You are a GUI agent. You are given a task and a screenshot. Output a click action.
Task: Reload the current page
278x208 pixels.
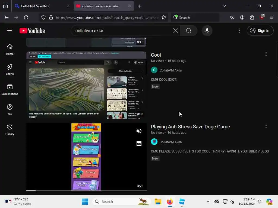[26, 17]
